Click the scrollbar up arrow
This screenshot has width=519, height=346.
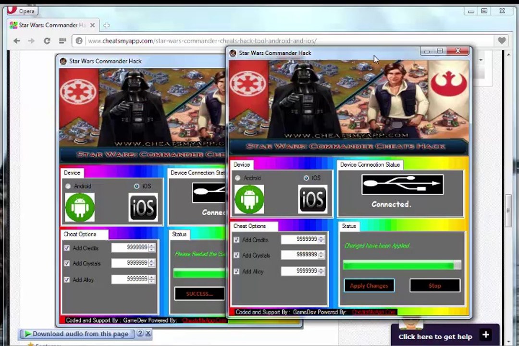[508, 55]
